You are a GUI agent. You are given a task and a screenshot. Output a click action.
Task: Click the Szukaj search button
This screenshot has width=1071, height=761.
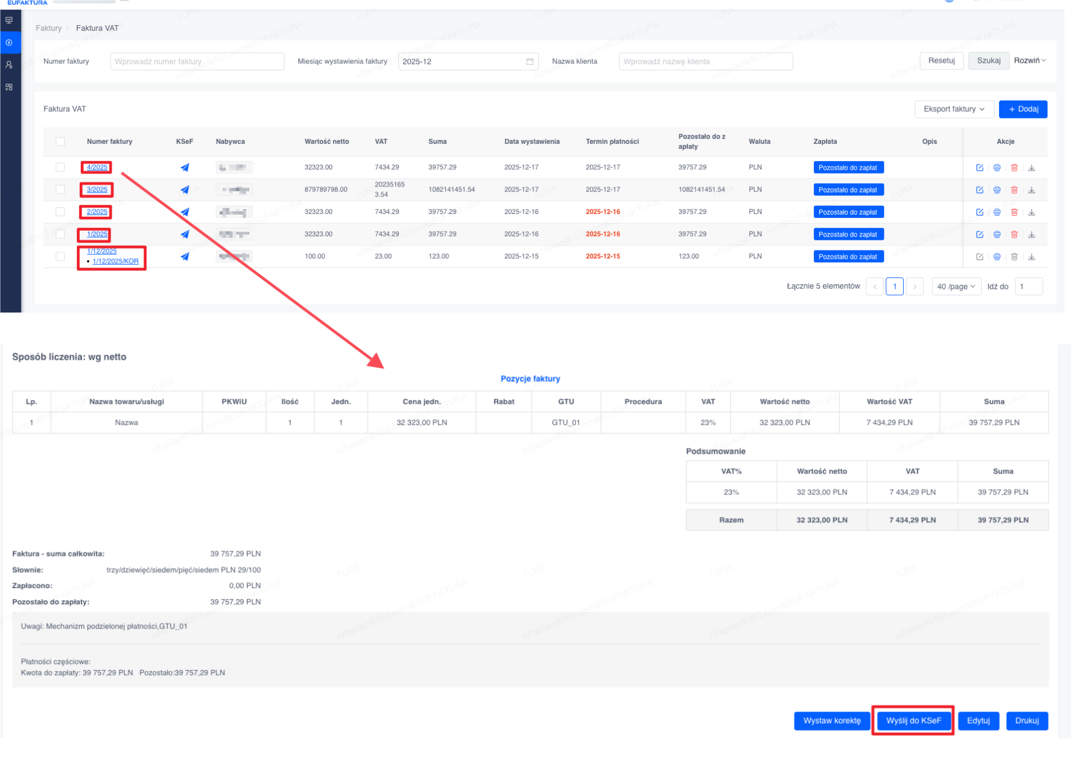click(988, 61)
